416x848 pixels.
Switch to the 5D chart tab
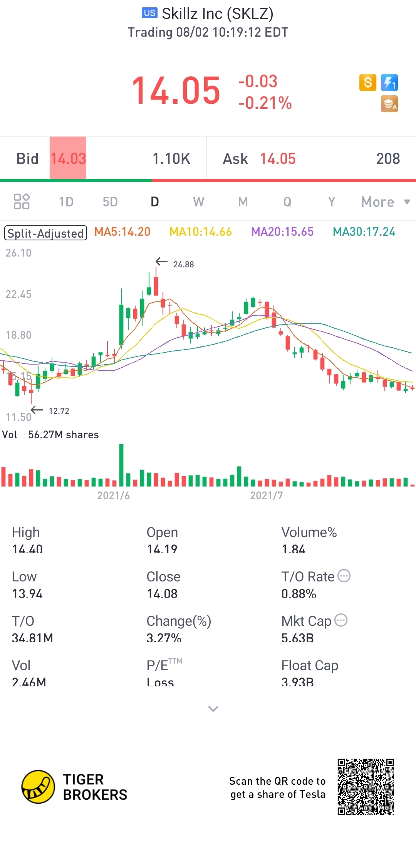(110, 202)
